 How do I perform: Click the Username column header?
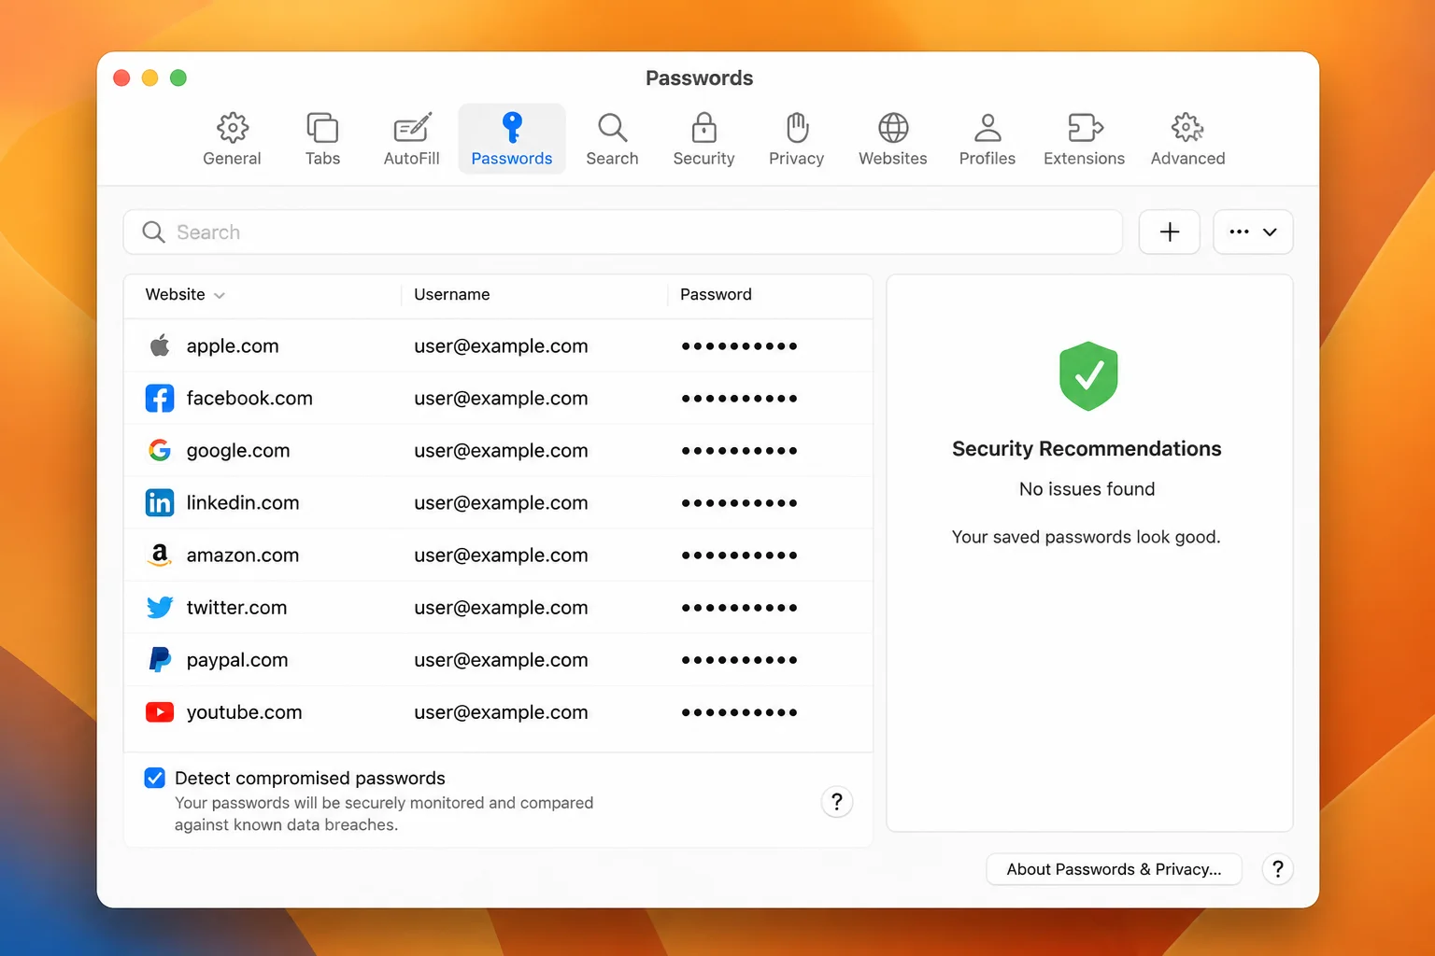click(x=452, y=294)
